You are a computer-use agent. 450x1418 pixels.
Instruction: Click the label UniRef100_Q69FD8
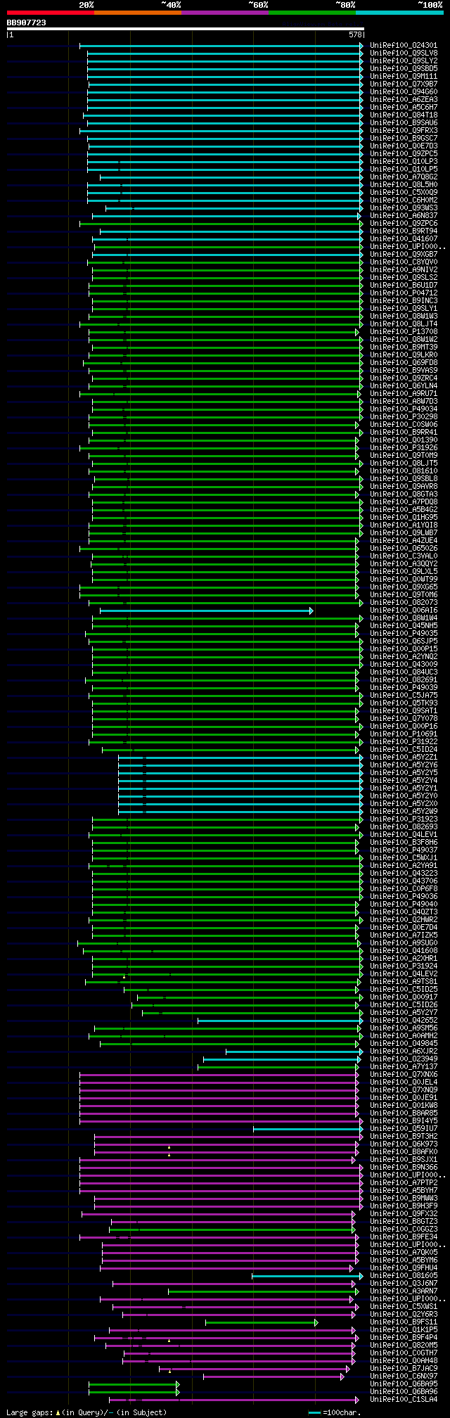tap(404, 363)
